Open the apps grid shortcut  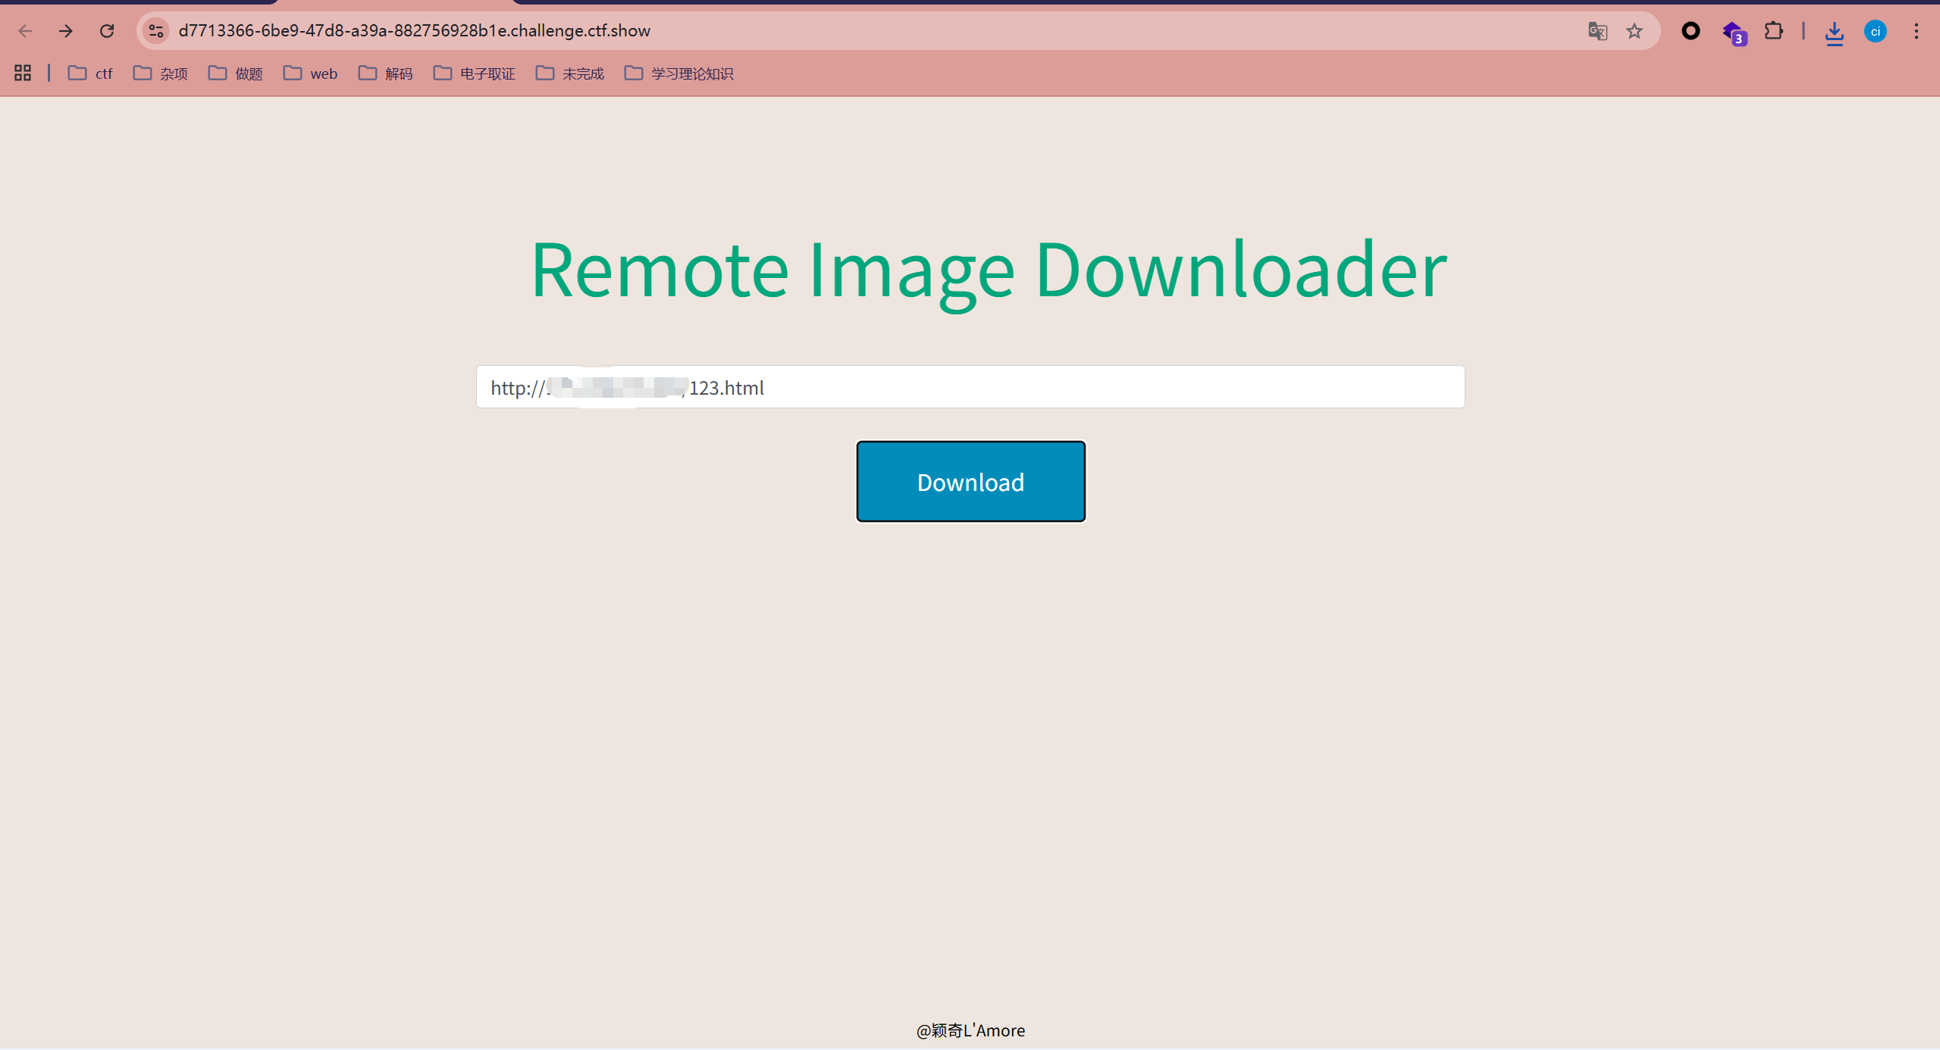point(23,73)
